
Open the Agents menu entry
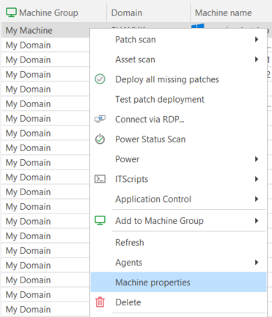click(x=178, y=263)
